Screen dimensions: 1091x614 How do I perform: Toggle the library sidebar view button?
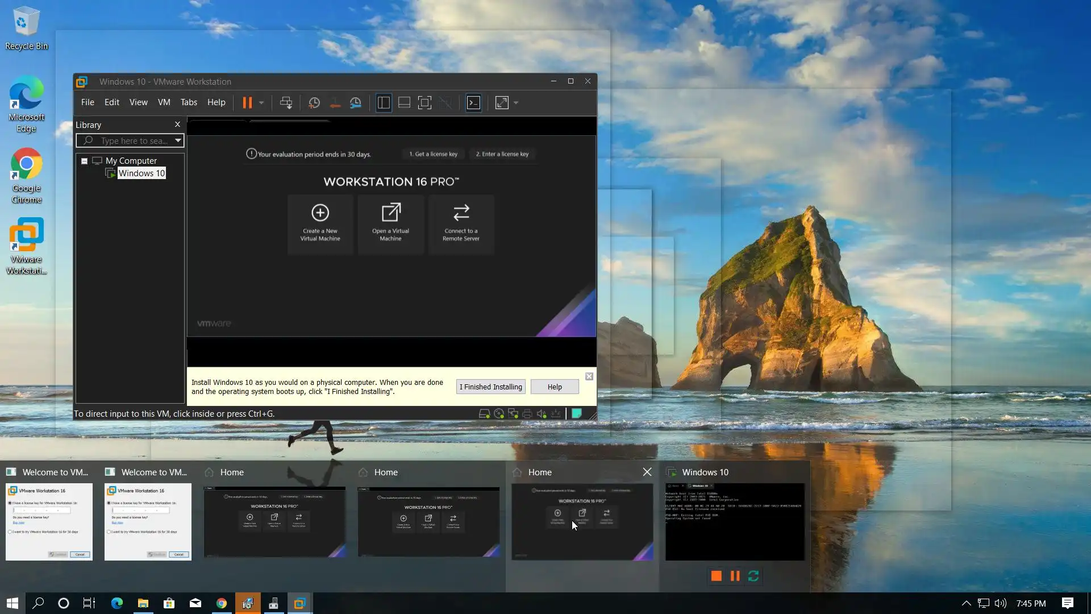click(384, 103)
